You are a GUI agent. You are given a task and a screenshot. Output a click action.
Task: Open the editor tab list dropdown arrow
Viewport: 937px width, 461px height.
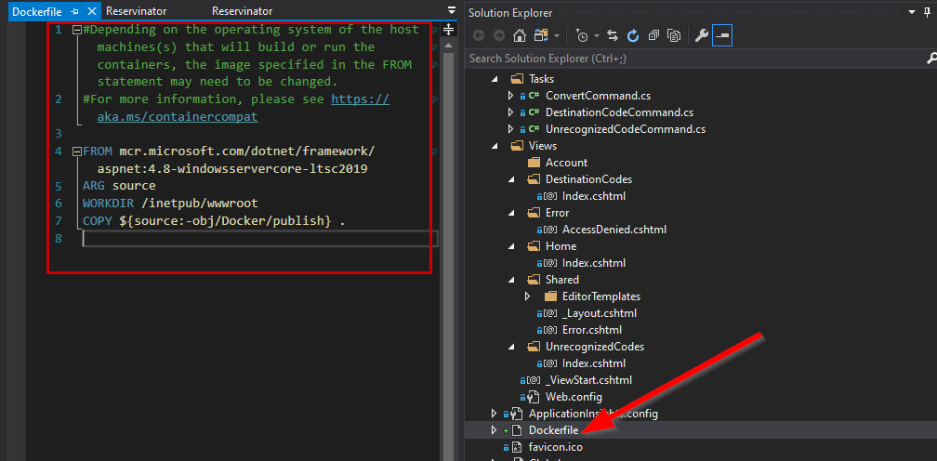point(451,10)
